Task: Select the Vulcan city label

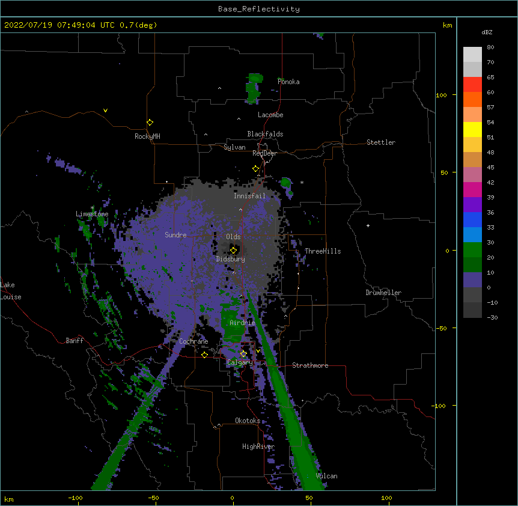Action: [326, 476]
